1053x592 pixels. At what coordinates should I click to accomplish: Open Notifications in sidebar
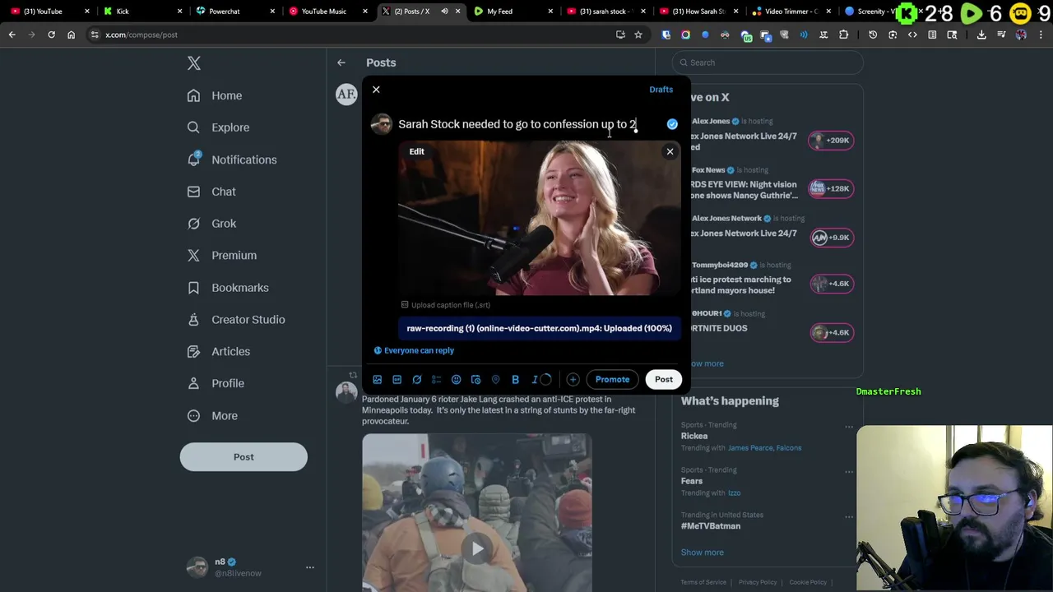click(x=232, y=160)
